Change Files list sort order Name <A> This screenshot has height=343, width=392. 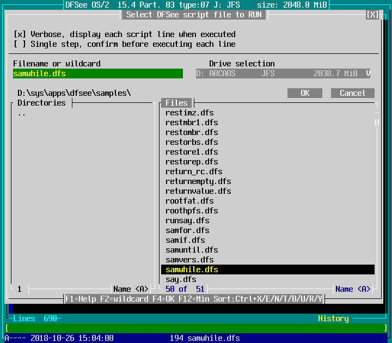pyautogui.click(x=353, y=289)
